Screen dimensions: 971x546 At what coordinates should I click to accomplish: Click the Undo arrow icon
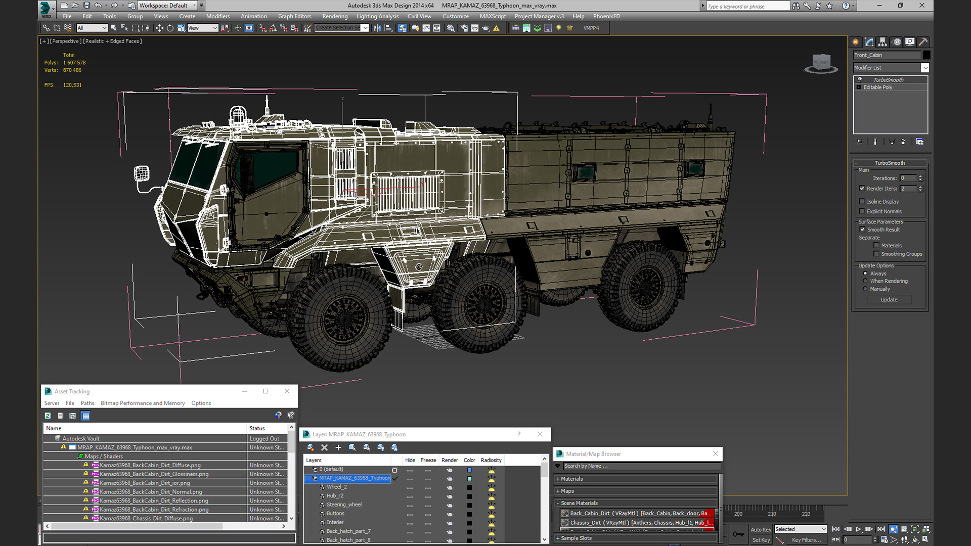[98, 6]
